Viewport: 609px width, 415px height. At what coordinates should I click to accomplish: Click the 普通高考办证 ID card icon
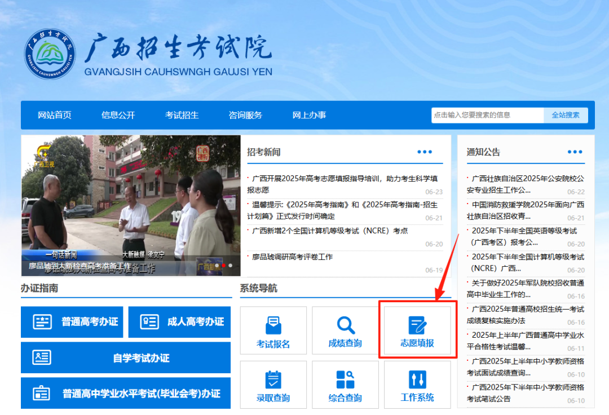[x=42, y=322]
